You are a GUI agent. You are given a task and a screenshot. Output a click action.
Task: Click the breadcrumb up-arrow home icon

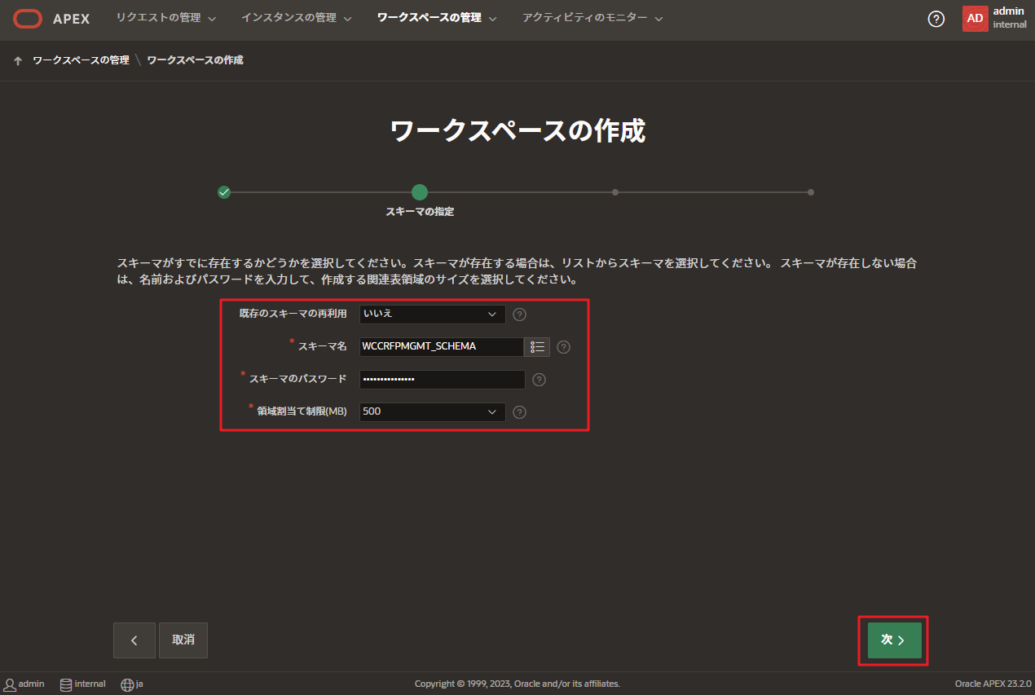17,59
